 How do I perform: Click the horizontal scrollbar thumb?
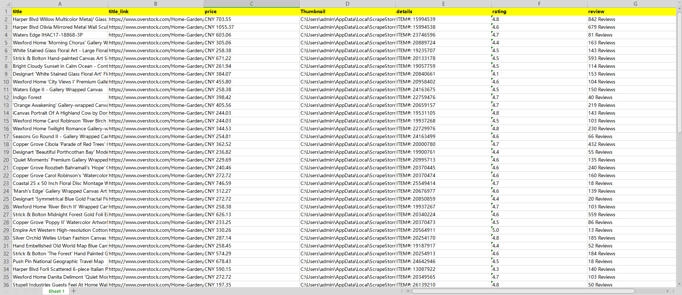(523, 291)
